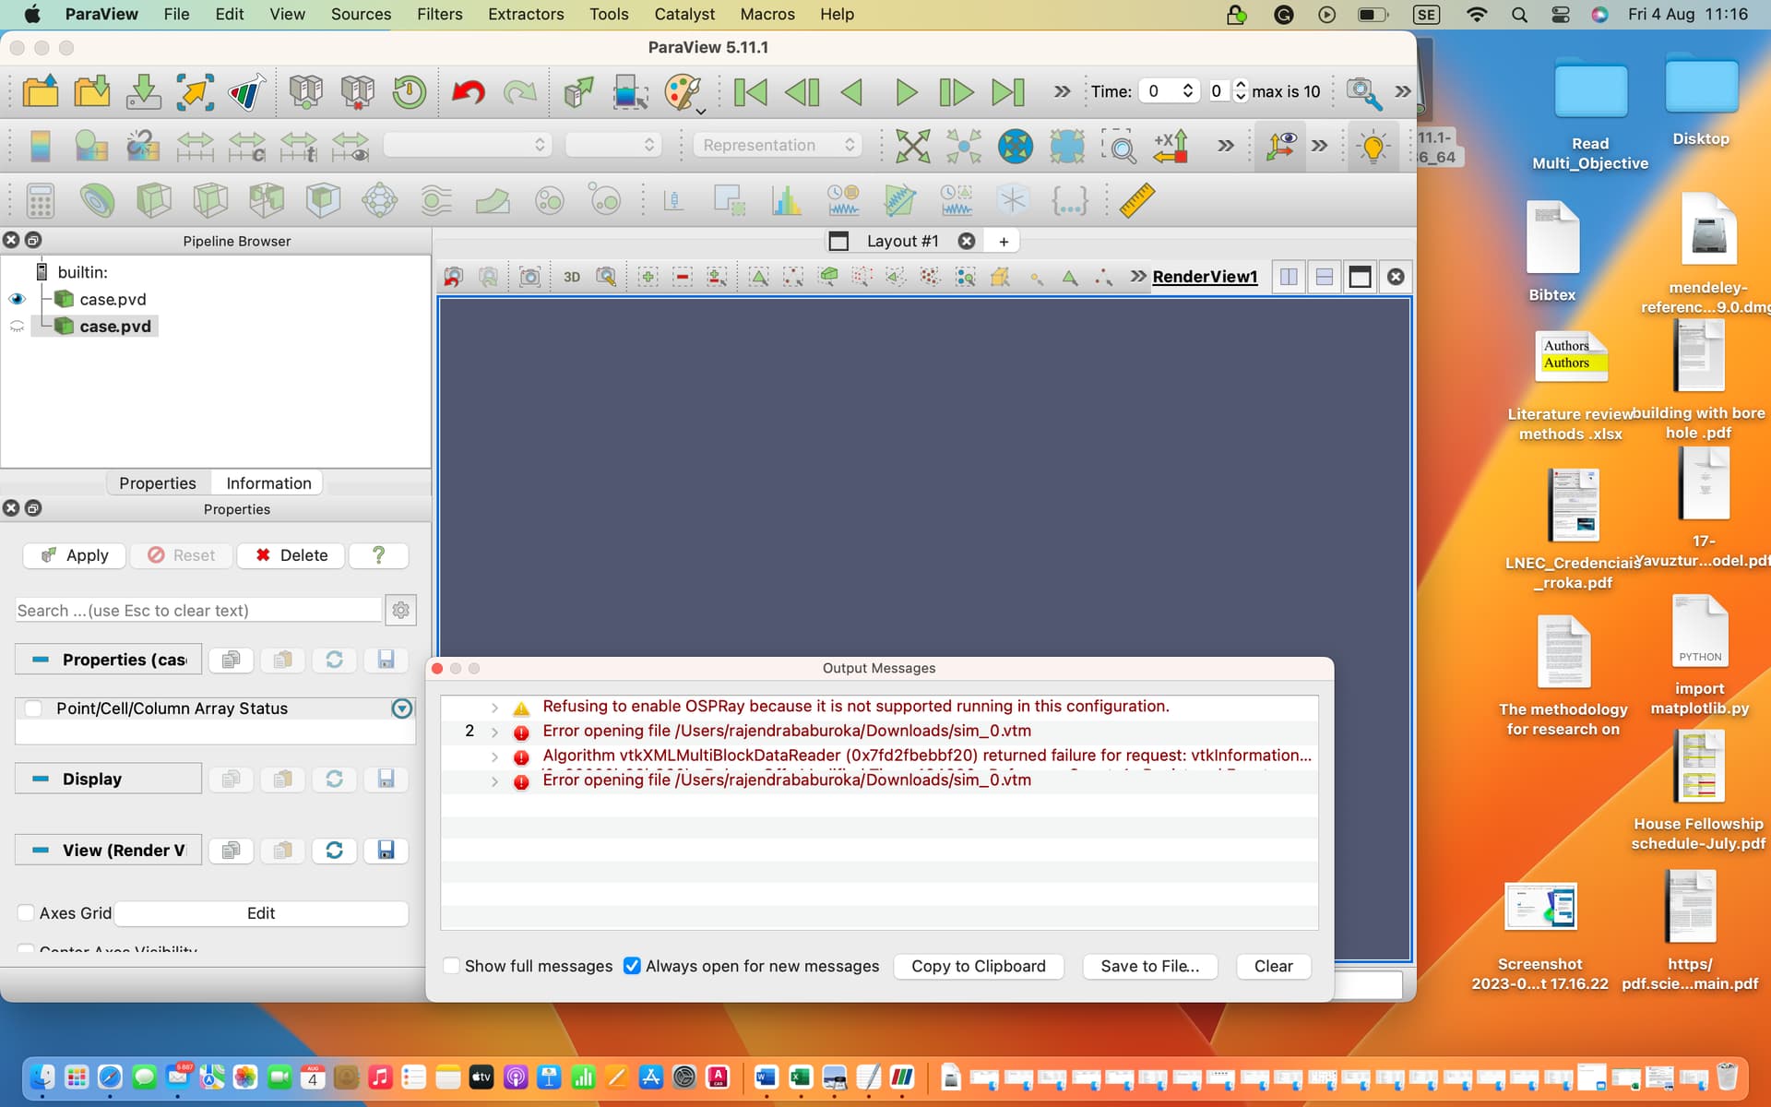Click the Undo red arrow icon

pyautogui.click(x=468, y=91)
